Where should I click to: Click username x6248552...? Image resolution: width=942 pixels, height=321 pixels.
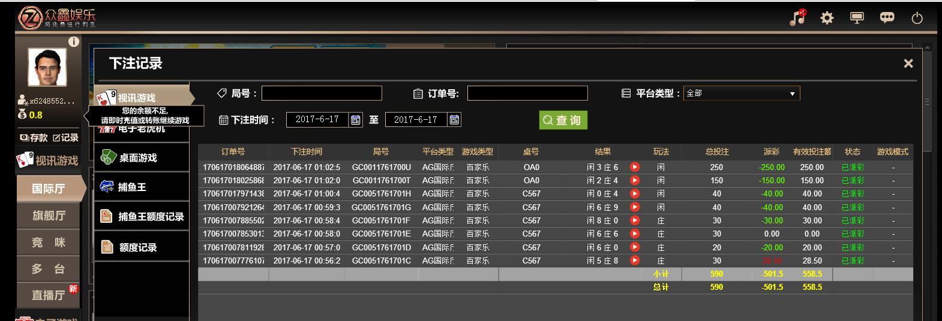click(52, 101)
